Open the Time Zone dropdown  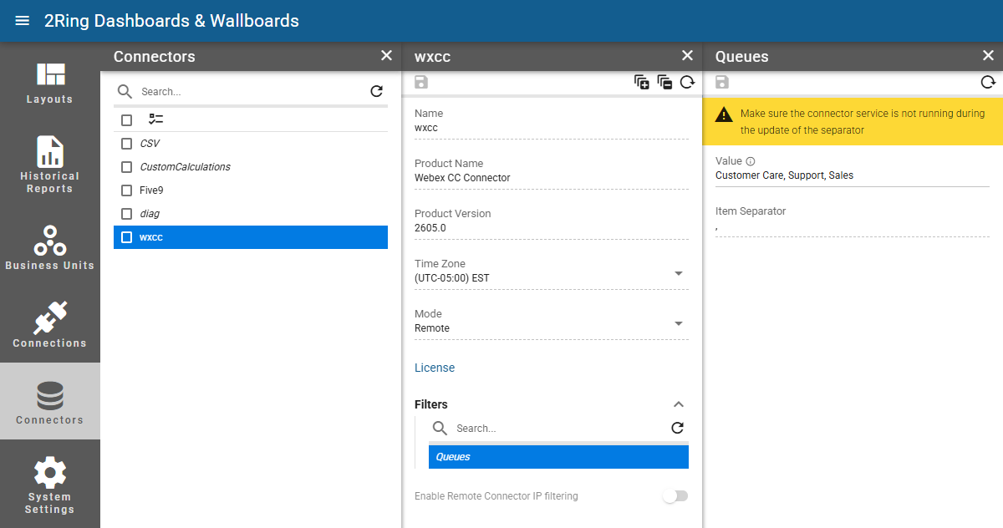click(679, 273)
